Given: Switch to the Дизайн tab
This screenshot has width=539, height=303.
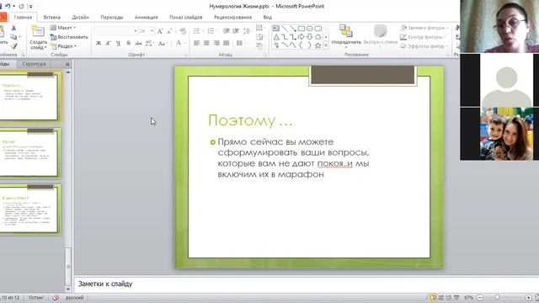Looking at the screenshot, I should pyautogui.click(x=81, y=17).
